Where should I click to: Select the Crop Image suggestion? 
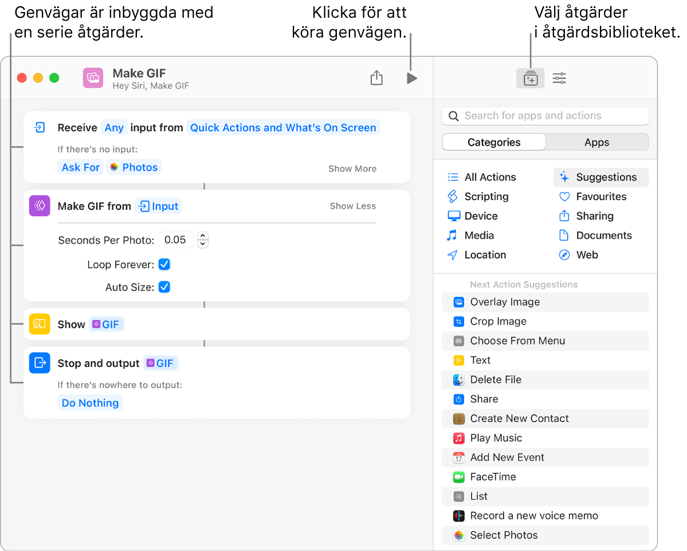pyautogui.click(x=545, y=321)
